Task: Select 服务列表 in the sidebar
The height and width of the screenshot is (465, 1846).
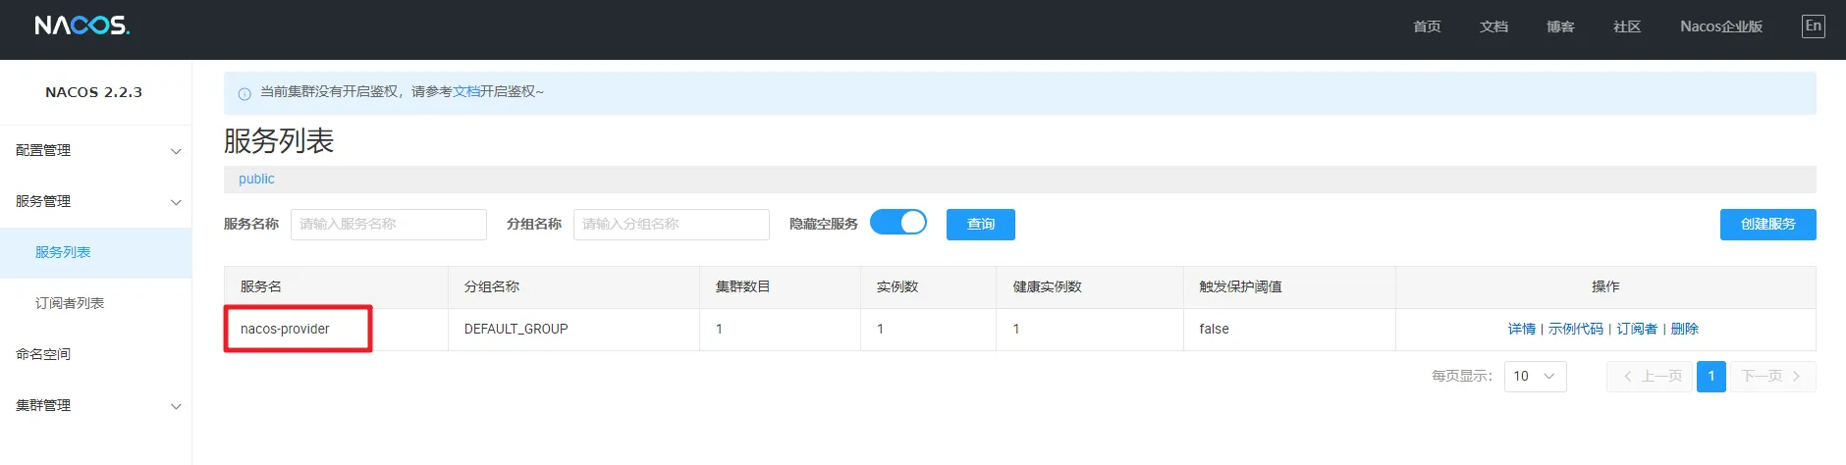Action: tap(63, 252)
